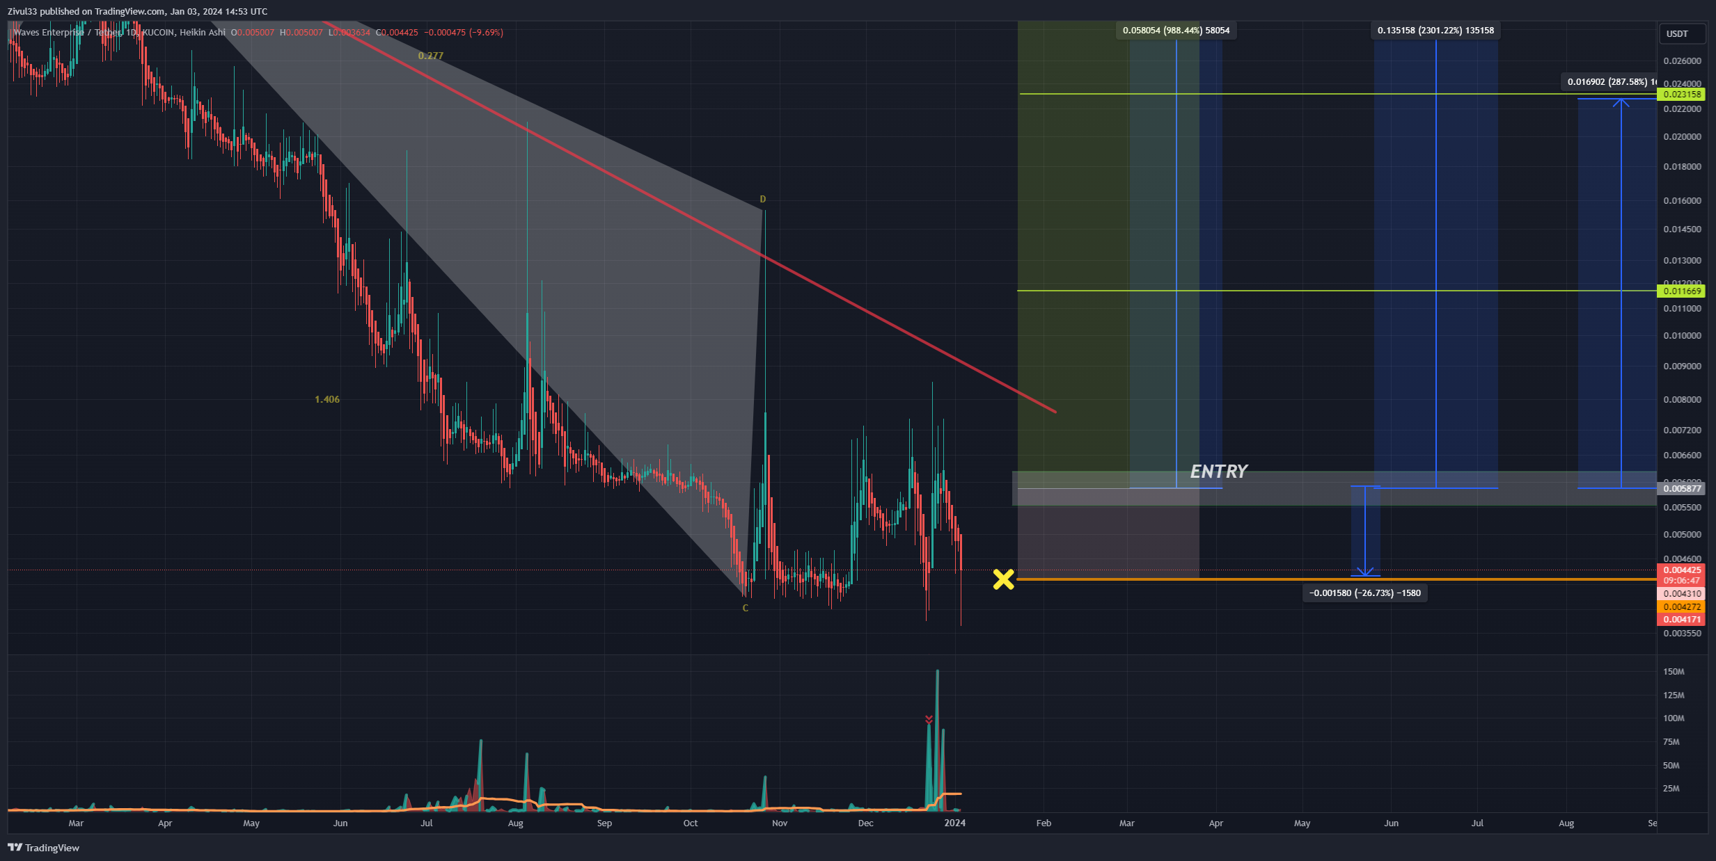Click the 0.026000 price axis label
This screenshot has height=861, width=1716.
click(1682, 62)
